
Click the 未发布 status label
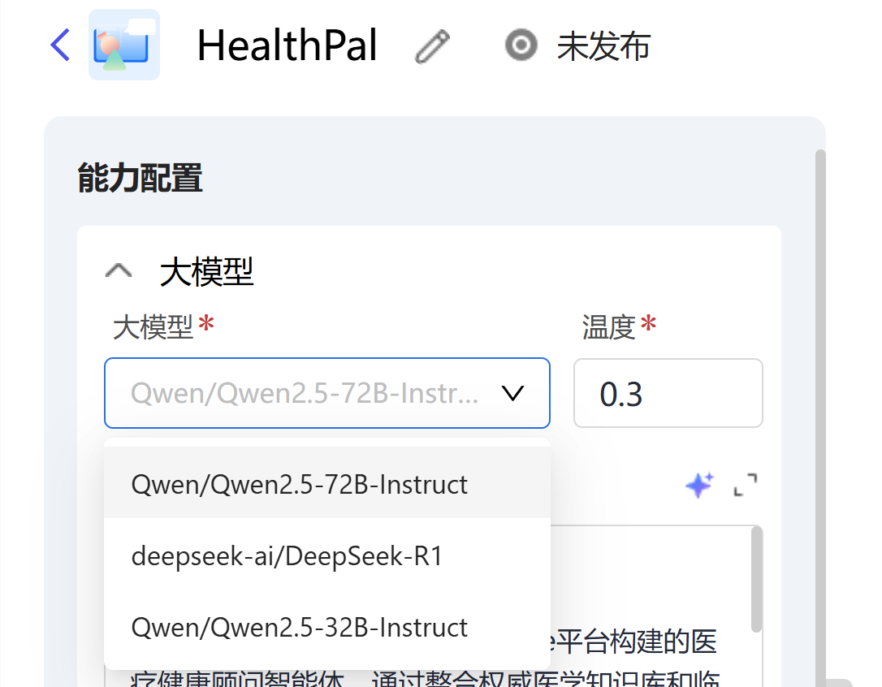point(603,46)
